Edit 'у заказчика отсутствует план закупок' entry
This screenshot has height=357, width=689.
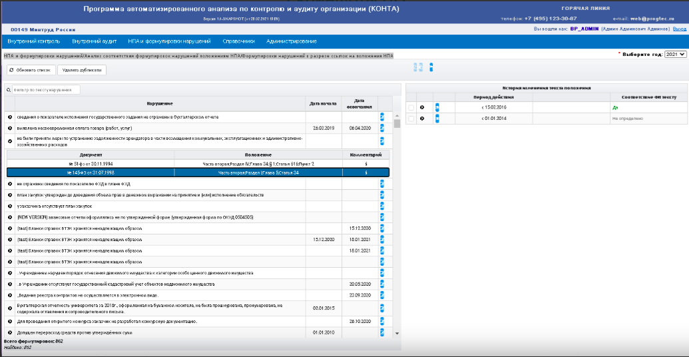pos(382,206)
